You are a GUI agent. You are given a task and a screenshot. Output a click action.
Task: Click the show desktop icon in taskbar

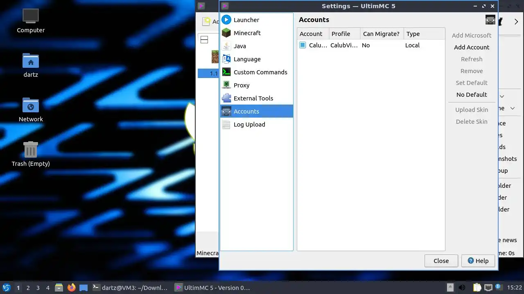[84, 287]
